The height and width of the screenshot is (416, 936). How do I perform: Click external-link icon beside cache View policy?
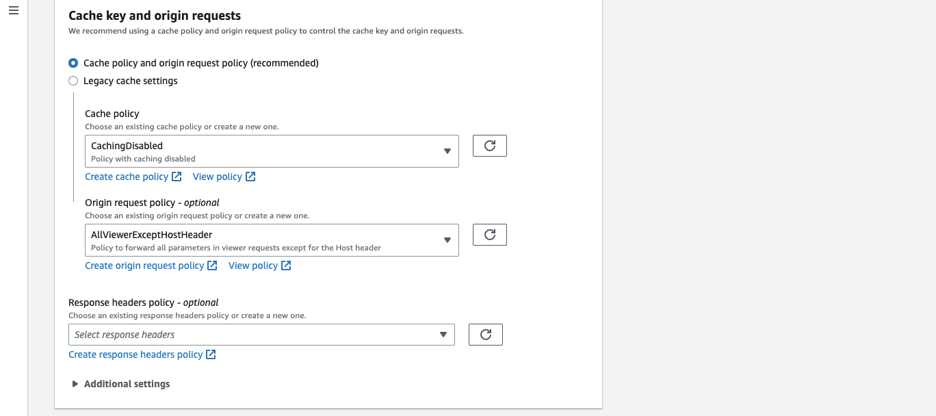(x=250, y=176)
